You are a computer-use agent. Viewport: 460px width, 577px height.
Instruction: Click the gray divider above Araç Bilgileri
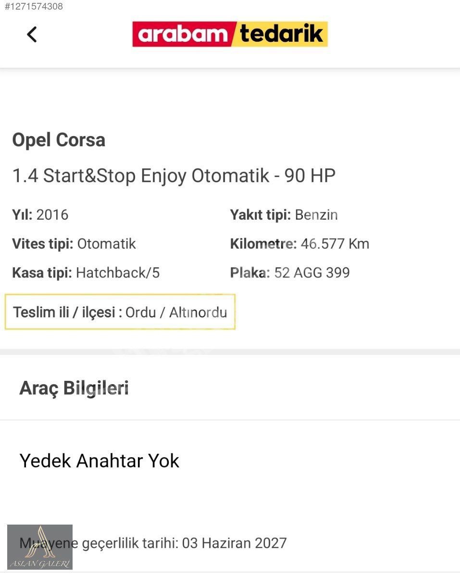click(x=230, y=351)
